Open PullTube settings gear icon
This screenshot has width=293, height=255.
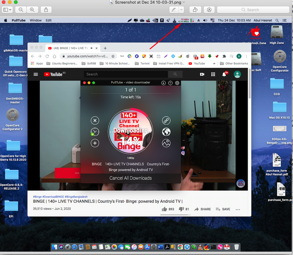point(177,83)
